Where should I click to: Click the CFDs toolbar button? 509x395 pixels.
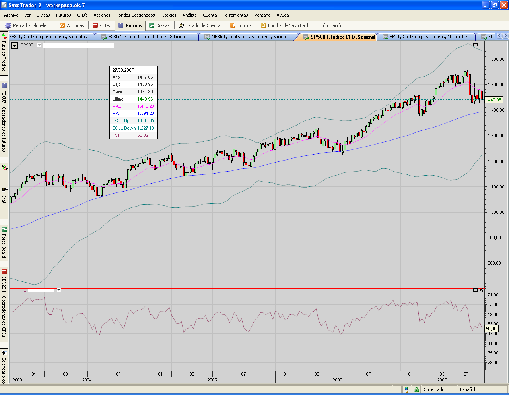pyautogui.click(x=101, y=25)
